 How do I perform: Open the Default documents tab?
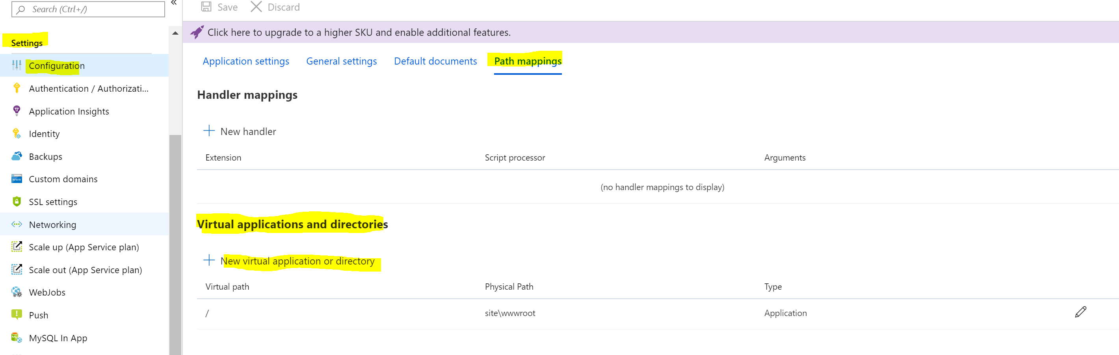pyautogui.click(x=435, y=61)
